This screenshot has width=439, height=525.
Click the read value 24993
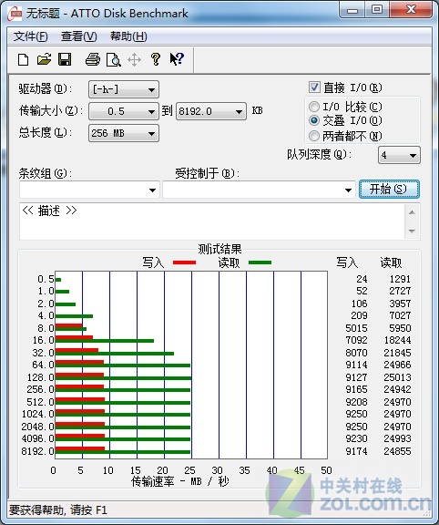(x=397, y=438)
